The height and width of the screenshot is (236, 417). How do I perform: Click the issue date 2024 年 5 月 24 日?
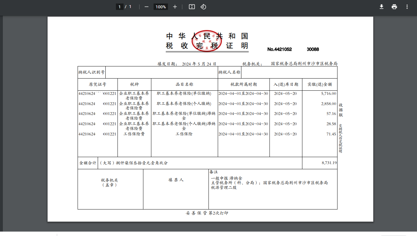pyautogui.click(x=199, y=64)
